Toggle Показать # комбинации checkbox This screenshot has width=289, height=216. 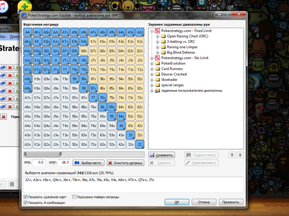pos(26,203)
